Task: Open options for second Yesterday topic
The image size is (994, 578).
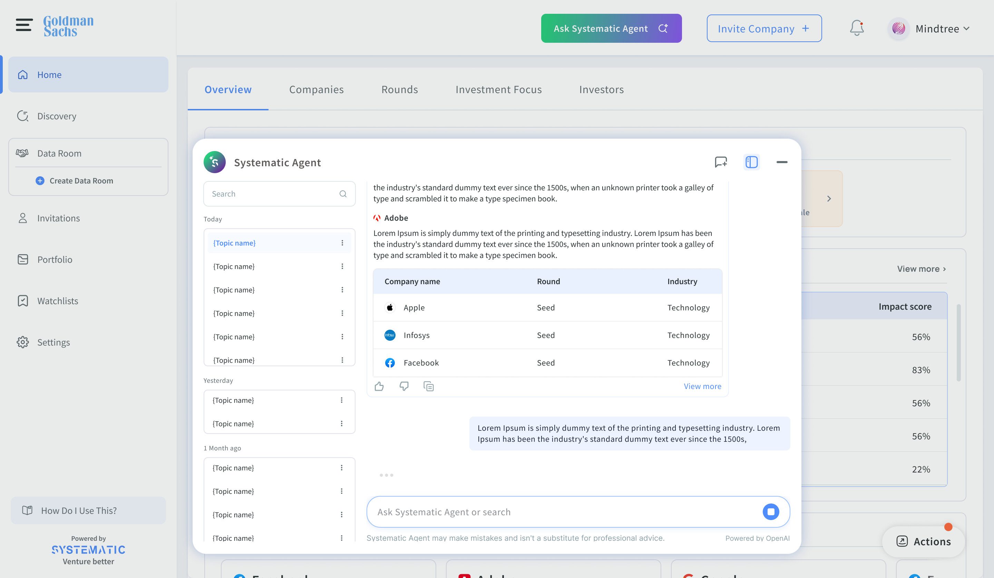Action: [342, 423]
